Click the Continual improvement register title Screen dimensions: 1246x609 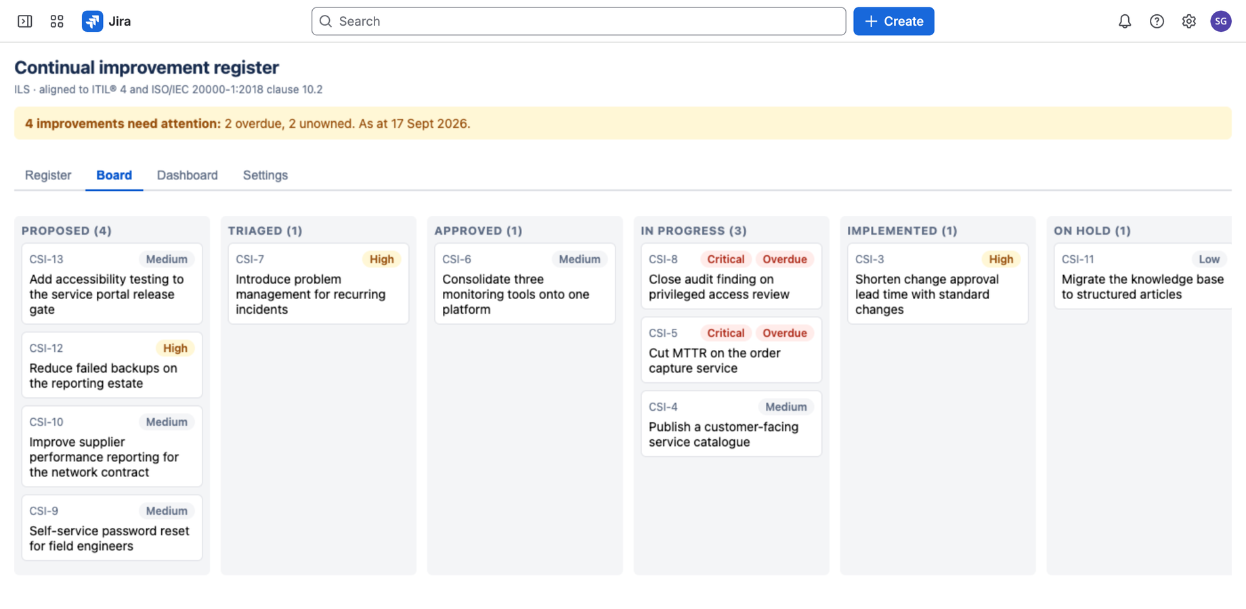click(x=146, y=68)
